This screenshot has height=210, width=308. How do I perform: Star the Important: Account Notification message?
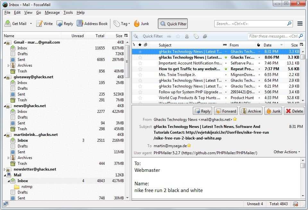(140, 63)
